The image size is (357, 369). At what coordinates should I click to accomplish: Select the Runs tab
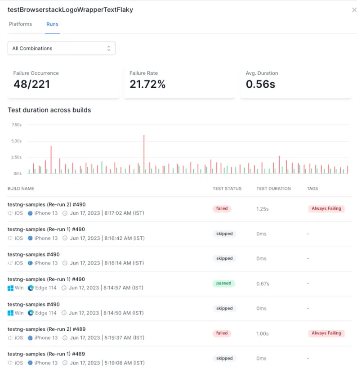click(52, 24)
